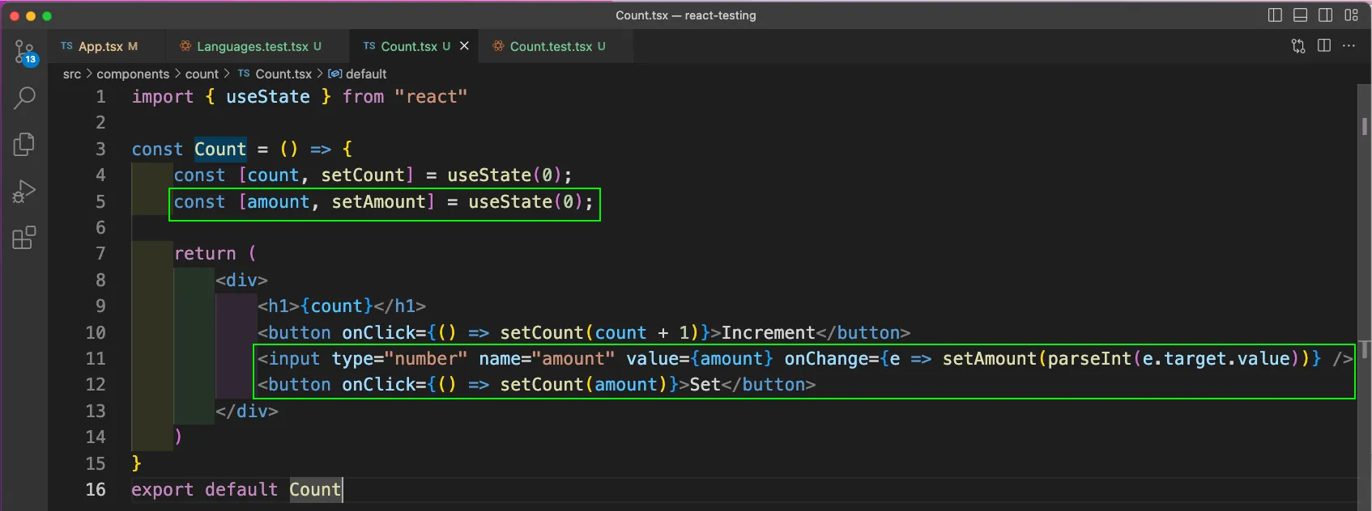
Task: Click the Count.tsx file breadcrumb
Action: 283,74
